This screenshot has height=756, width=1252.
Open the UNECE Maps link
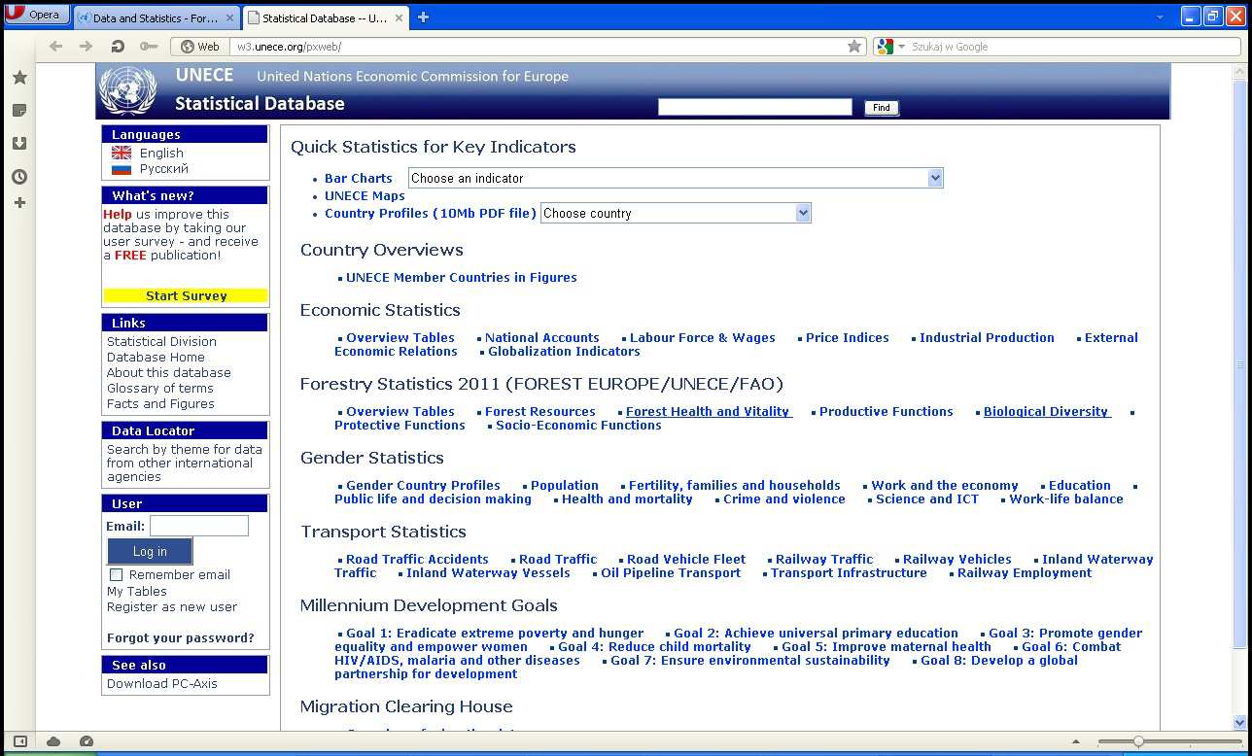coord(365,195)
